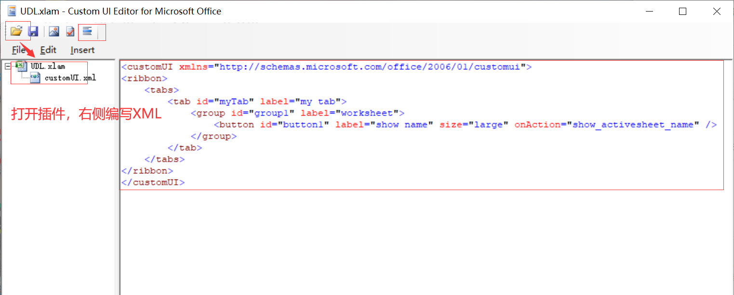Click the tab id="myTab" line
This screenshot has width=734, height=295.
click(257, 102)
